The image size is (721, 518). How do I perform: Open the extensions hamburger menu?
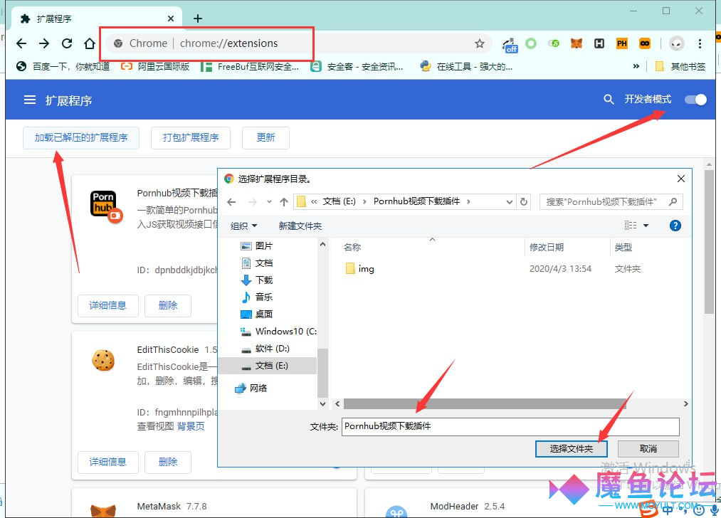(x=30, y=100)
